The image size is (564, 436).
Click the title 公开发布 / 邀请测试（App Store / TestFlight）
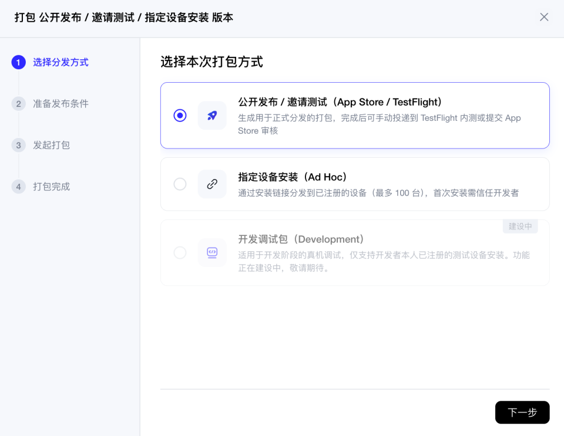pyautogui.click(x=340, y=102)
